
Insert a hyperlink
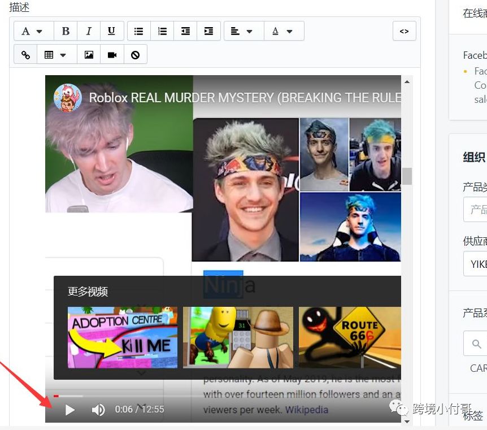25,55
